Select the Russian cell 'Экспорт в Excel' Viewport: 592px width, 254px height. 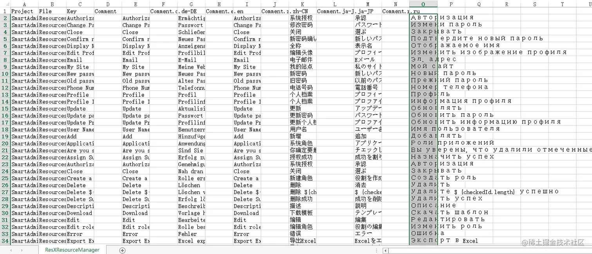point(423,241)
